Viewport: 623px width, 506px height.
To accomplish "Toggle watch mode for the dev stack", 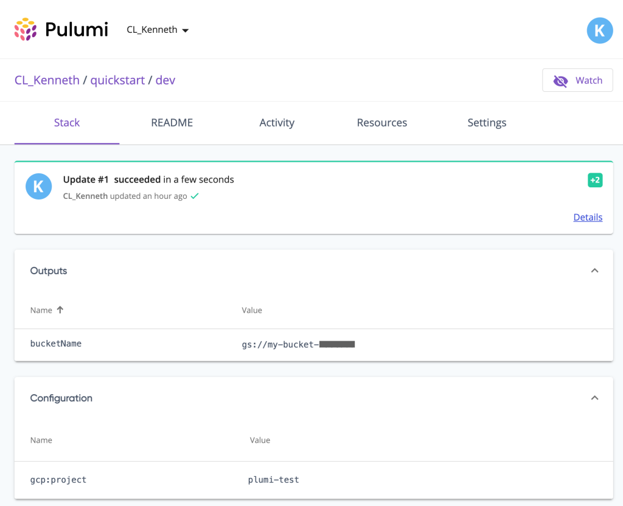I will tap(577, 80).
